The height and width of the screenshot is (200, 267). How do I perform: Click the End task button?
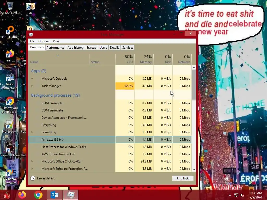click(183, 178)
